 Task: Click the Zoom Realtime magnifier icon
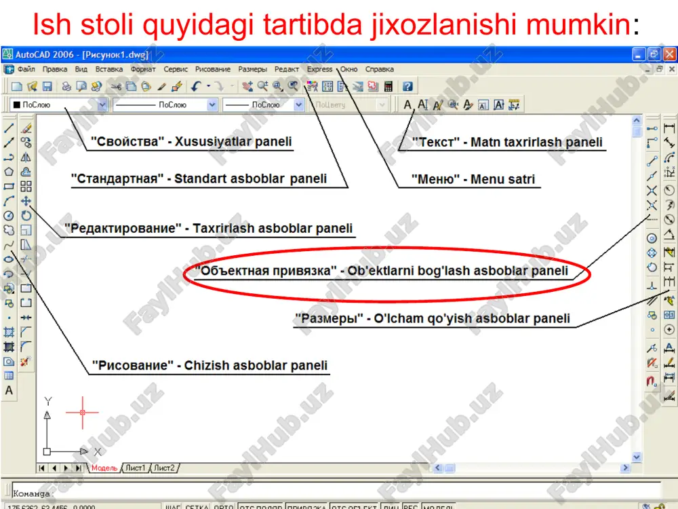click(262, 87)
